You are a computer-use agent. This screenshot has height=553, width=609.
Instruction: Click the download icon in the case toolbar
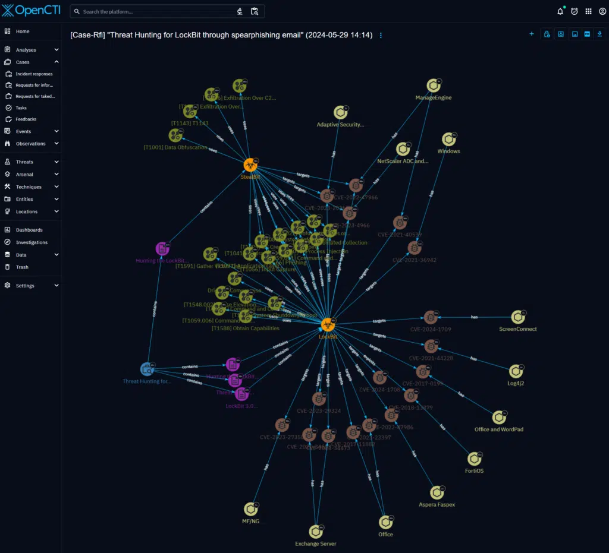[x=599, y=34]
